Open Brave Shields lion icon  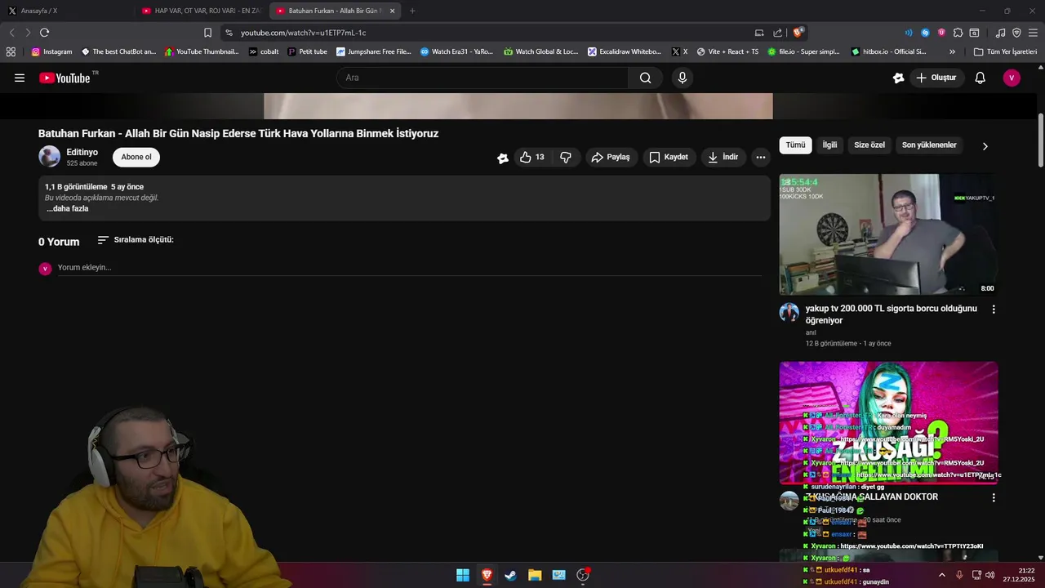click(x=798, y=33)
